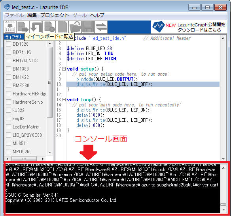
Task: Open the ヘルプ menu
Action: (97, 15)
